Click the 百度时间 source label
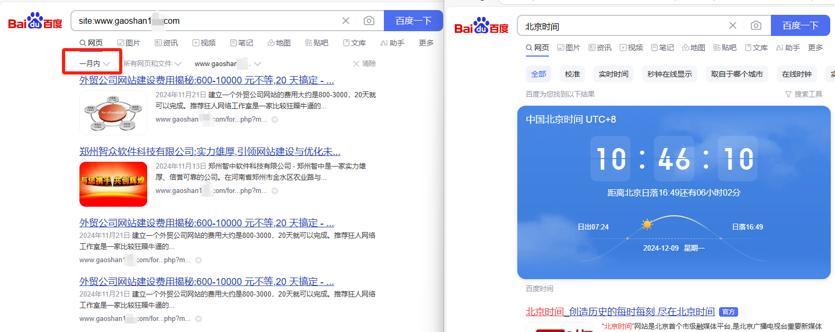 click(x=540, y=289)
